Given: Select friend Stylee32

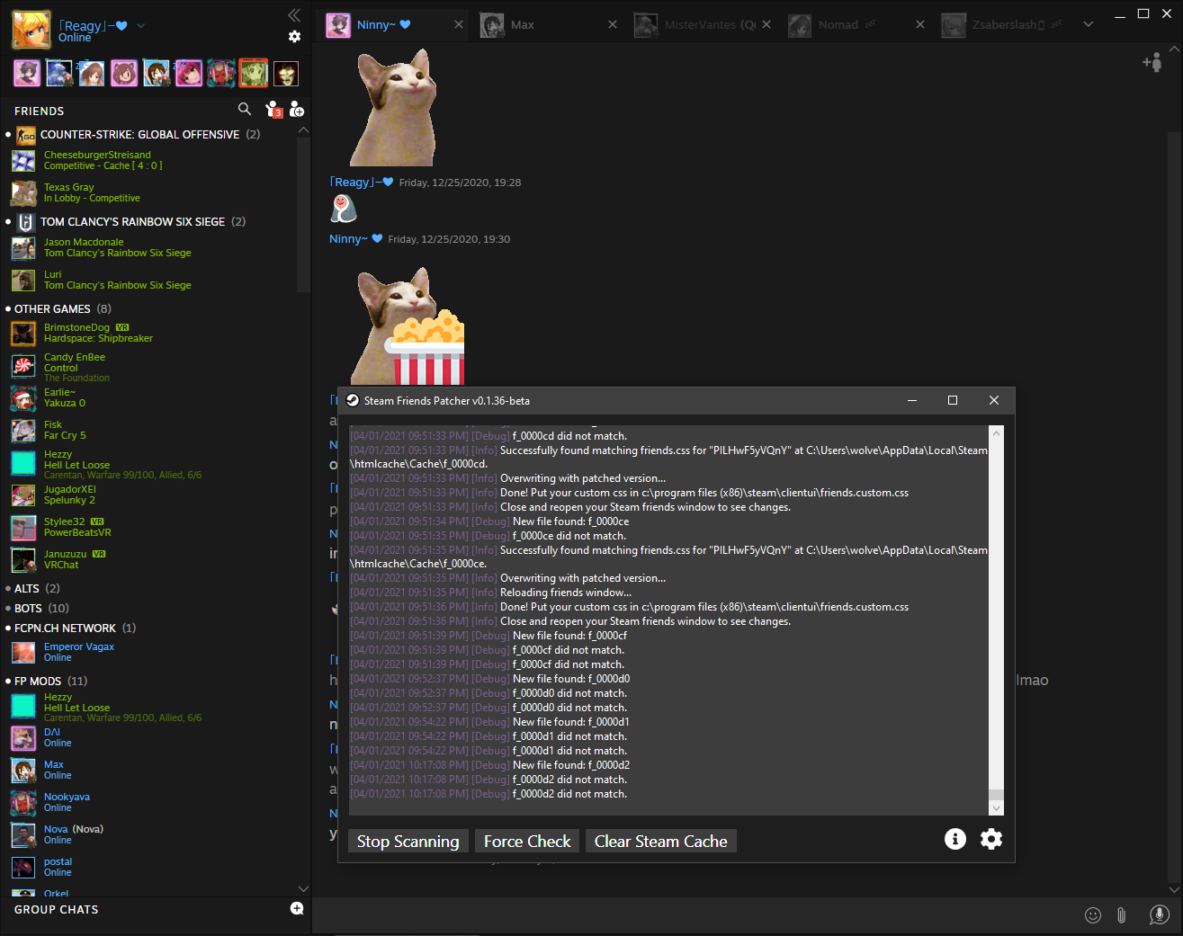Looking at the screenshot, I should point(151,528).
